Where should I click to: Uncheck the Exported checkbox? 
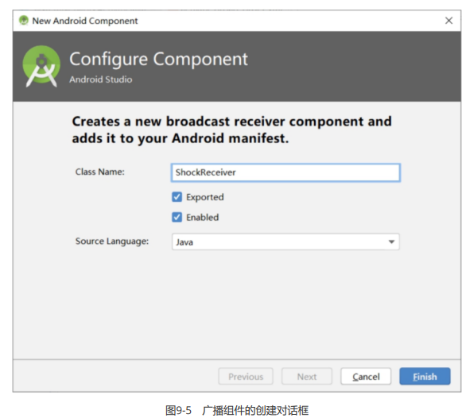click(x=177, y=196)
